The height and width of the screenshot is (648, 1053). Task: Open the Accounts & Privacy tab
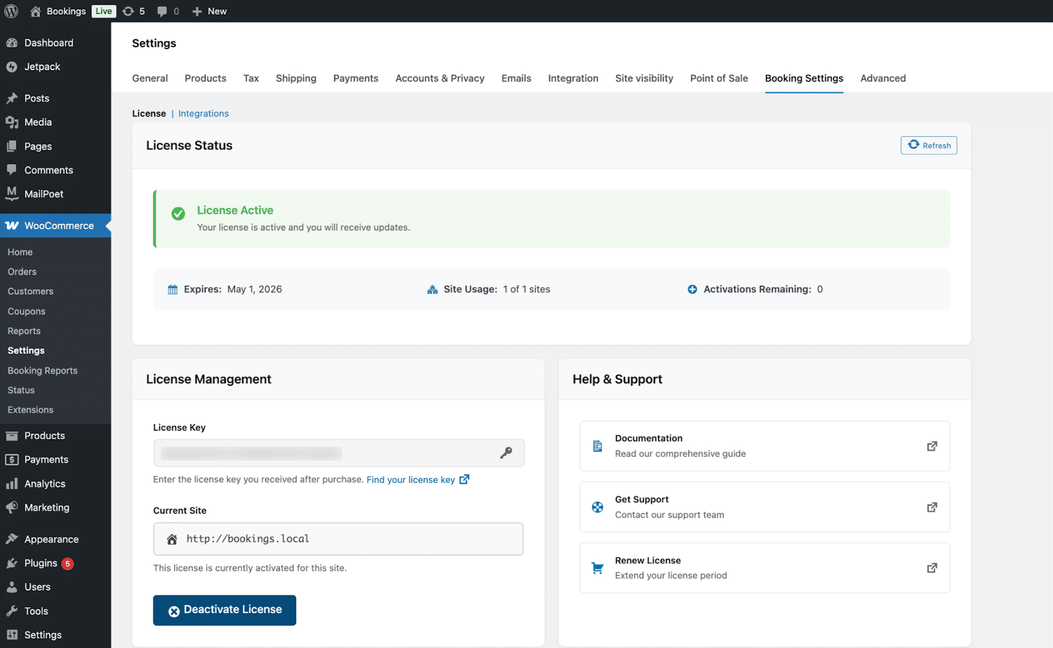coord(440,78)
